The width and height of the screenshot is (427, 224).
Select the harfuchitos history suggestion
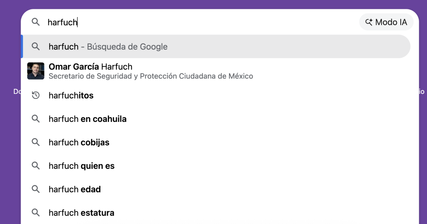click(x=71, y=95)
